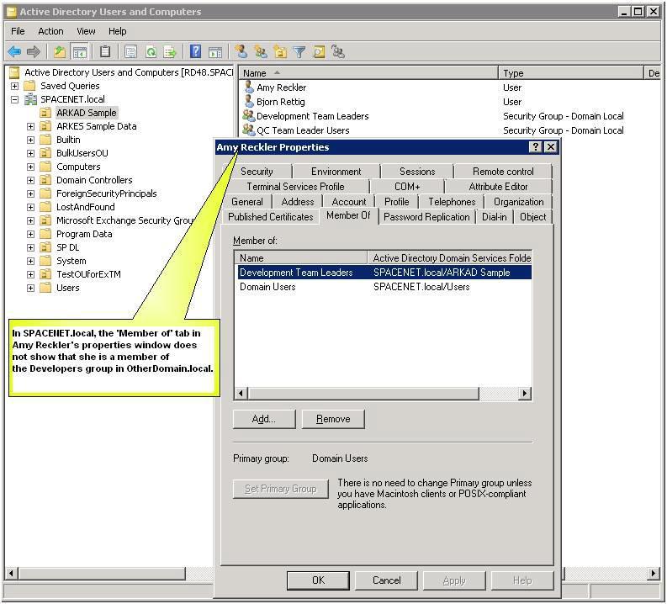Click the Add... button
The image size is (667, 604).
264,419
